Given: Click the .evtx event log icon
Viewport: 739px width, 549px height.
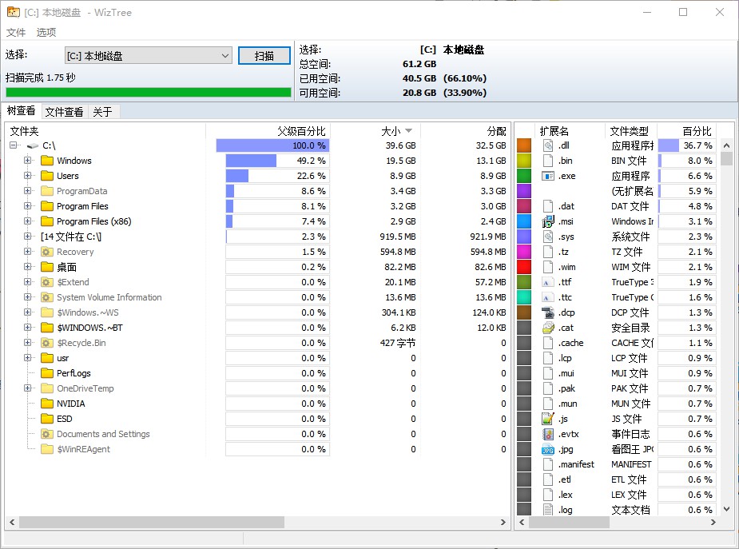Looking at the screenshot, I should click(x=547, y=434).
